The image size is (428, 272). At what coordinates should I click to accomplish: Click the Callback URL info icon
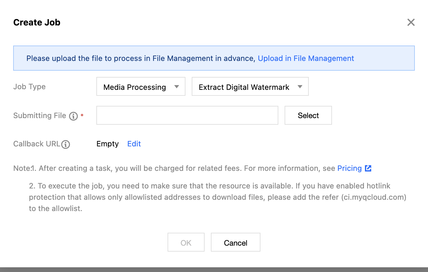tap(66, 144)
